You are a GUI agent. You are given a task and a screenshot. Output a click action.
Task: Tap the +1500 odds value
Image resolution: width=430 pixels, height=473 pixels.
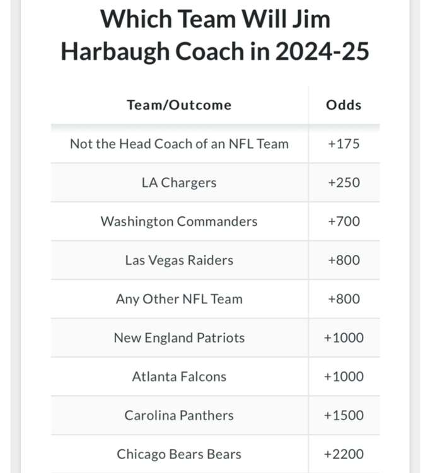pos(344,416)
